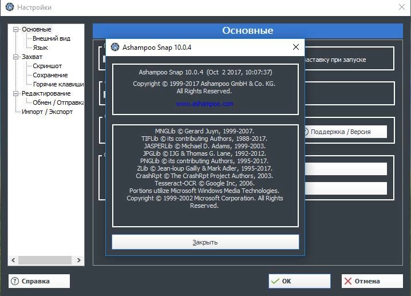Click the Ashampoo Snap logo icon in dialog title
Screen dimensions: 411x296
click(x=115, y=47)
